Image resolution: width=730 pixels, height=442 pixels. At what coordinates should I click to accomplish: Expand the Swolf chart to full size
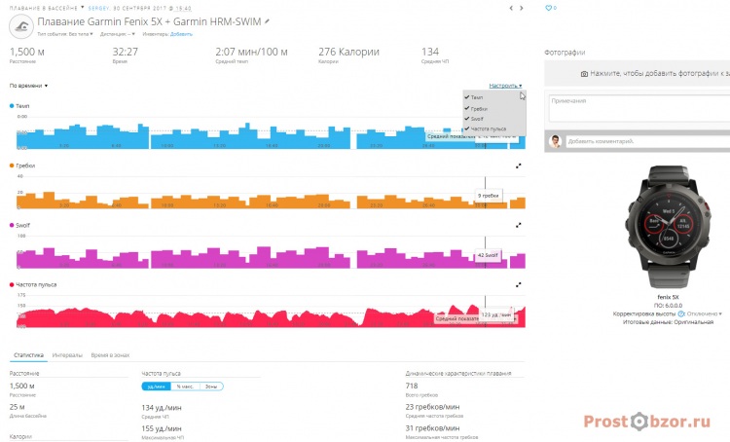(x=518, y=226)
